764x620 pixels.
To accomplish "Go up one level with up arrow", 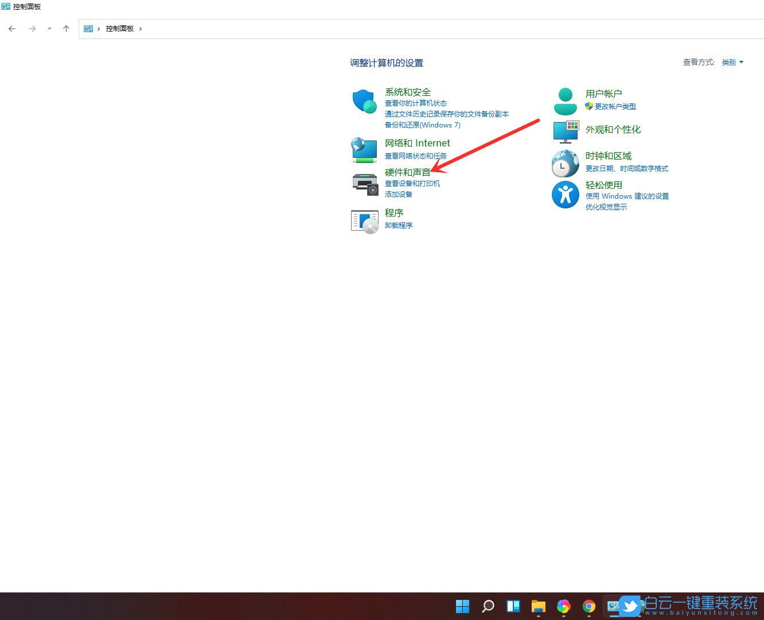I will click(x=66, y=29).
